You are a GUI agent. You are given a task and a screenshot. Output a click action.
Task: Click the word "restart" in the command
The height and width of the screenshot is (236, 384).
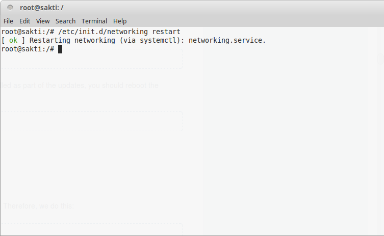[166, 32]
